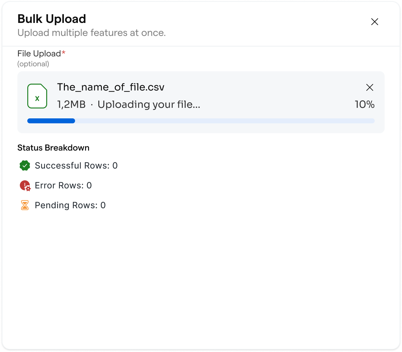Click the green CSV file icon
Image resolution: width=402 pixels, height=352 pixels.
[x=37, y=96]
